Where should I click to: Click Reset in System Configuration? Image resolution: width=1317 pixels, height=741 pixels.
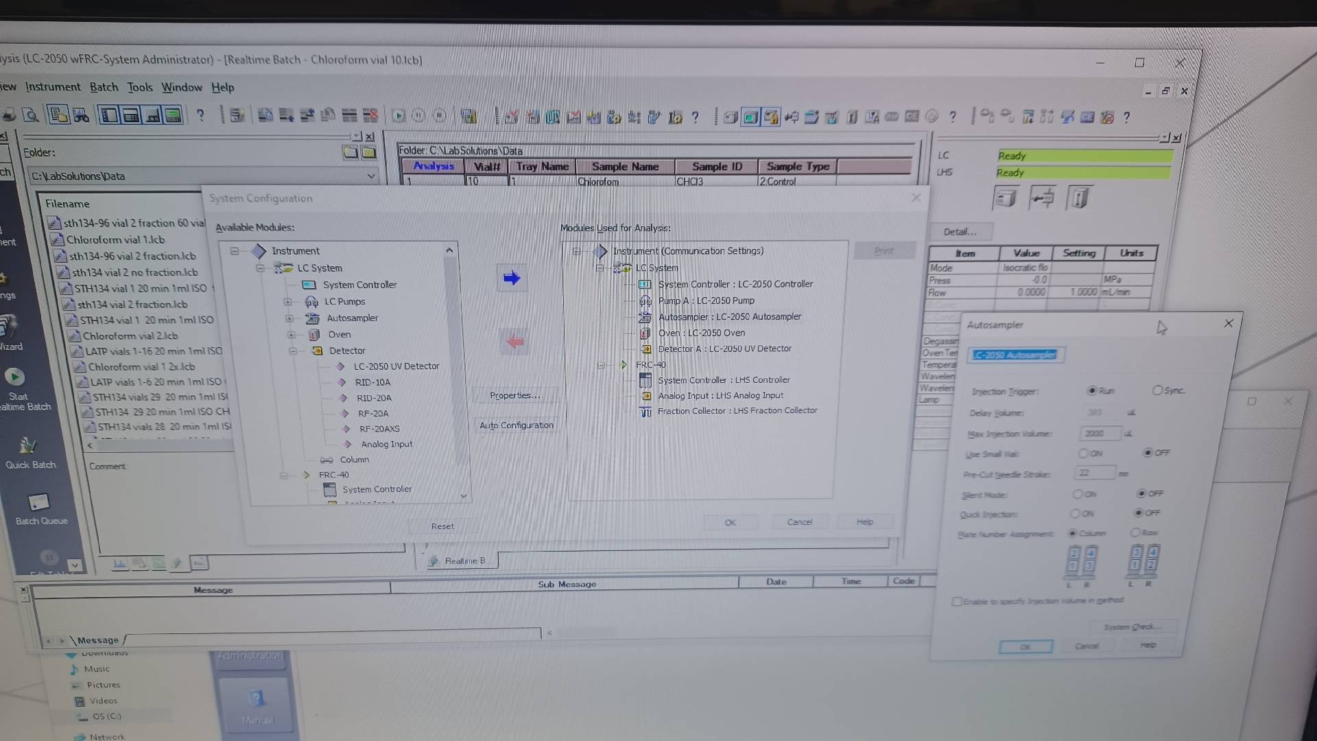(x=442, y=526)
